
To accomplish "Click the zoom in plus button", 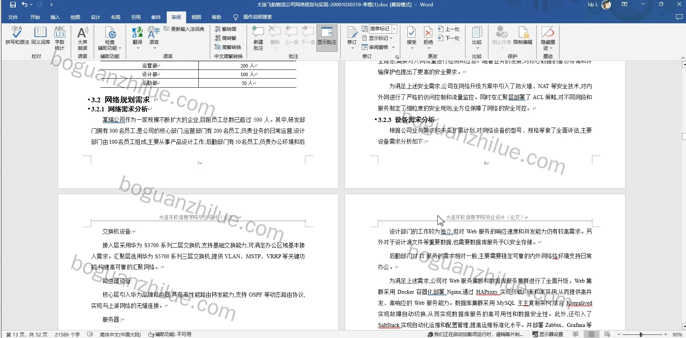I will click(665, 334).
